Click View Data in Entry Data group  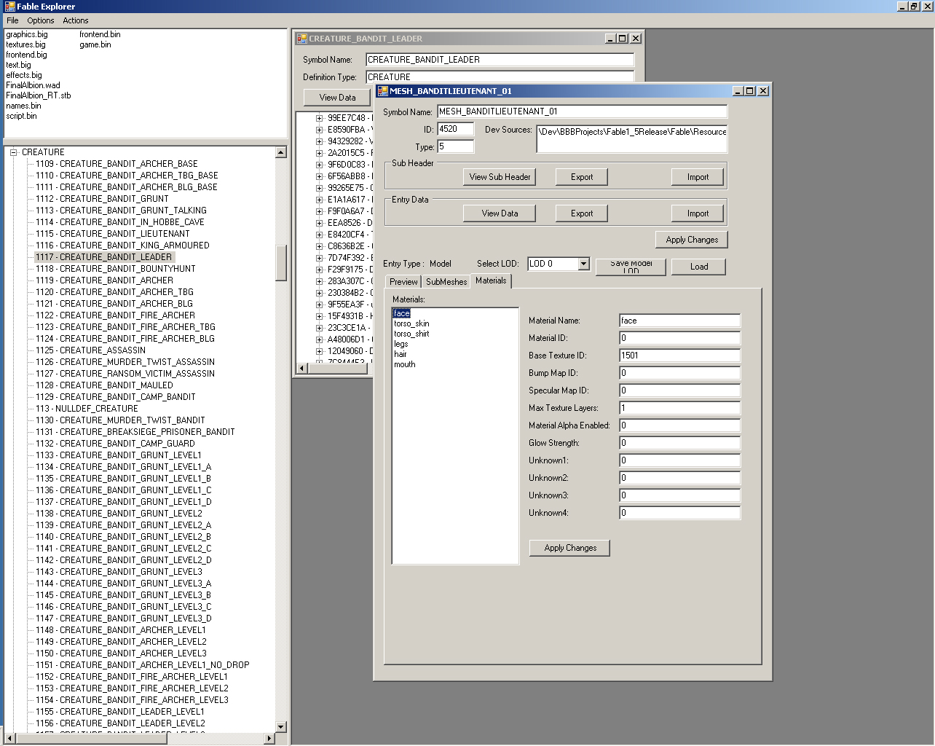pyautogui.click(x=500, y=213)
